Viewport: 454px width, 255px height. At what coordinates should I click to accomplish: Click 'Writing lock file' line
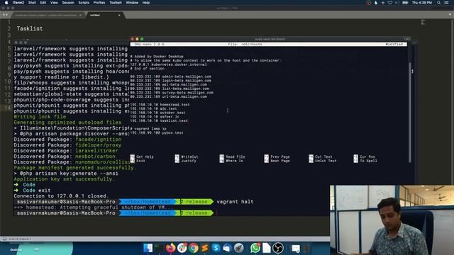pyautogui.click(x=40, y=117)
